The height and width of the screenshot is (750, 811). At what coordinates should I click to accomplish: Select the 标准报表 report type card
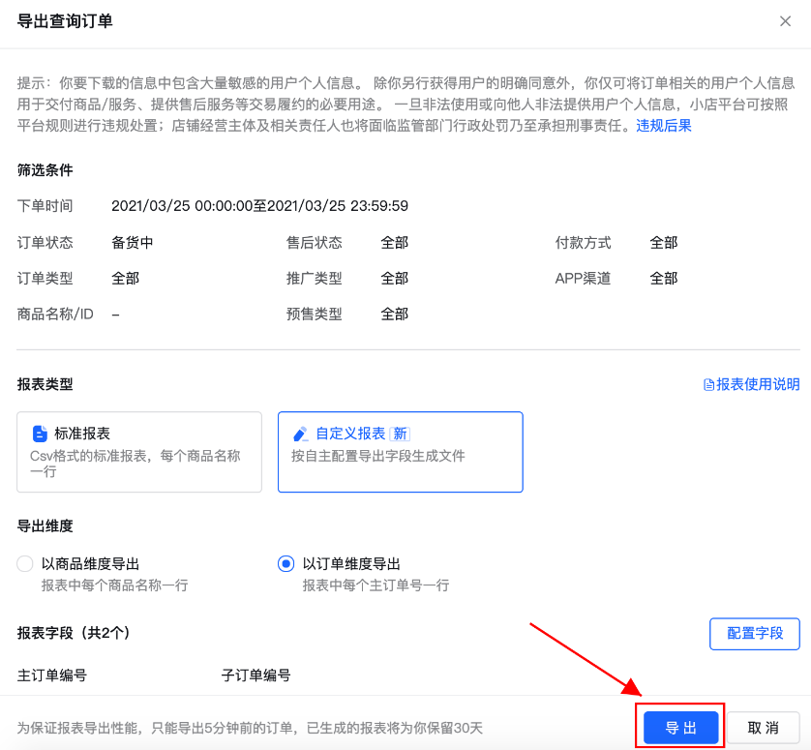coord(139,452)
